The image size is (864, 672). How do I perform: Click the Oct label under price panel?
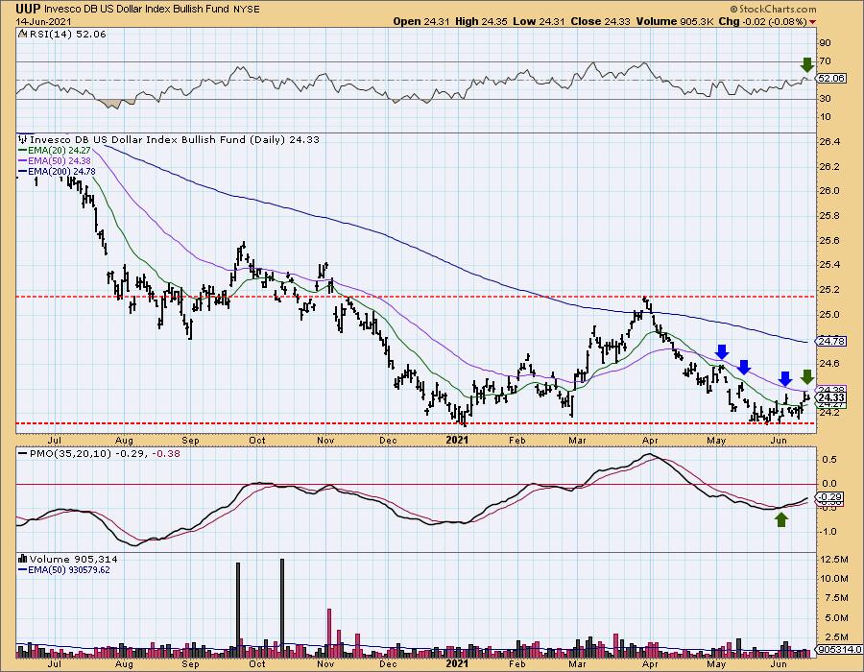click(x=257, y=440)
